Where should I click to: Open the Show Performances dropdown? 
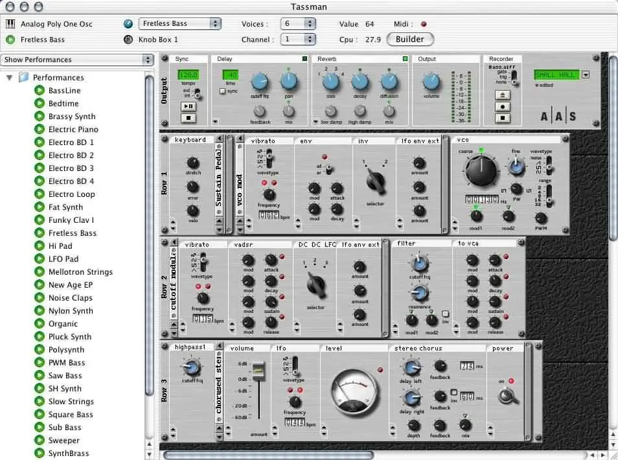click(x=77, y=60)
